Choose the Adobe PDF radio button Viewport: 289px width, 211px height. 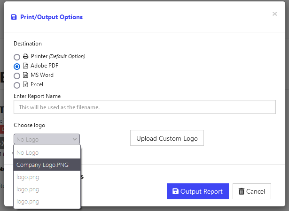[17, 67]
